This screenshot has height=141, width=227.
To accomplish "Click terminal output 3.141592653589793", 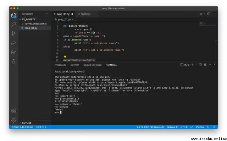I will [66, 102].
